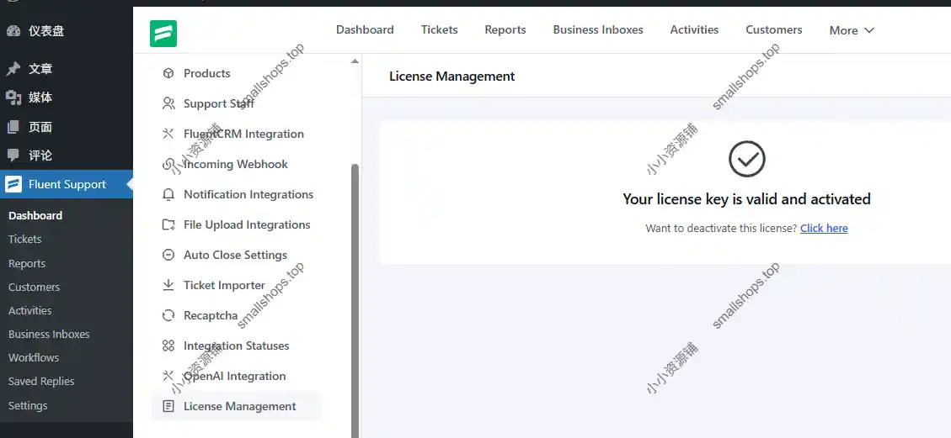Click the comment bubble icon beside 评论
The image size is (951, 438).
point(13,156)
